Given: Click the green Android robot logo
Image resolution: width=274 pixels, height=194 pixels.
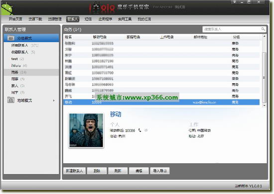Looking at the screenshot, I should coord(6,9).
